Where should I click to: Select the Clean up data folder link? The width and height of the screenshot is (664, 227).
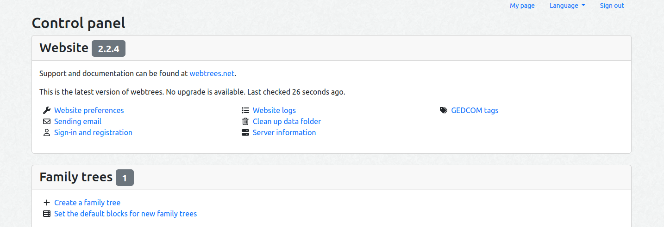pyautogui.click(x=287, y=121)
